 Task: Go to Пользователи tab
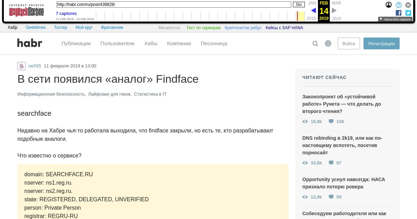[117, 43]
